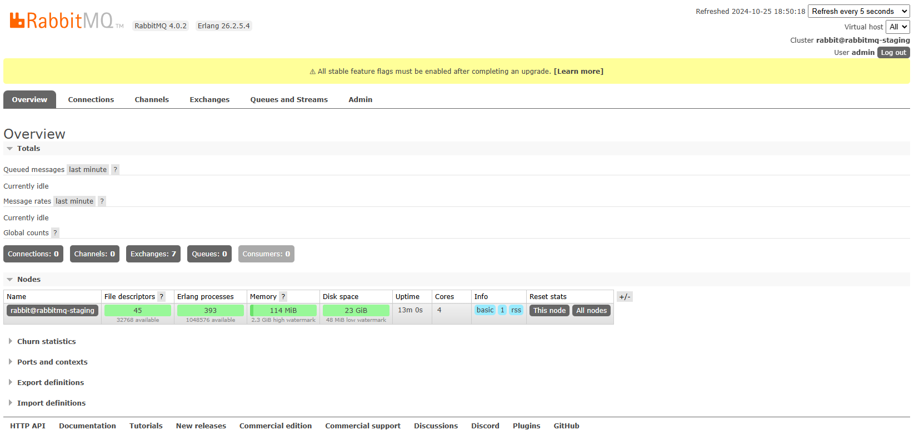Image resolution: width=914 pixels, height=435 pixels.
Task: Click the RabbitMQ 4.0.2 version label
Action: click(161, 26)
